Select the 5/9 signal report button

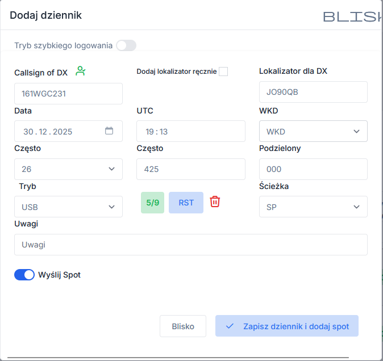[152, 203]
